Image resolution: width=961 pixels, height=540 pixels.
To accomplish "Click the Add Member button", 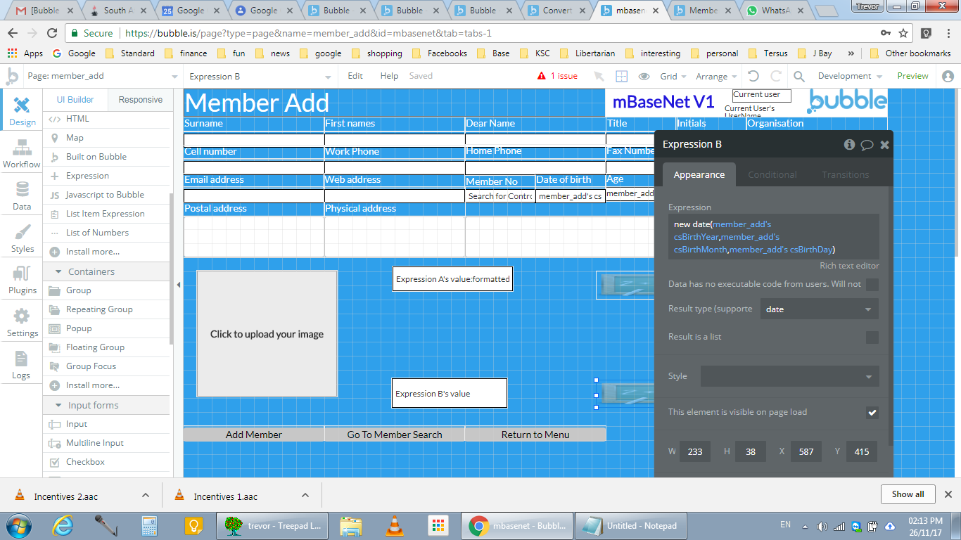I will (x=254, y=435).
